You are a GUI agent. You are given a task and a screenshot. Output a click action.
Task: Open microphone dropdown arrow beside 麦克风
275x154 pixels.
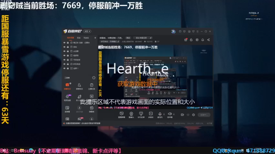point(164,114)
